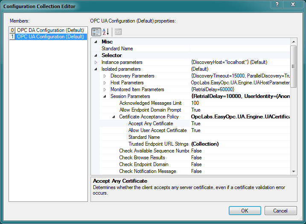Collapse the Misc category
This screenshot has height=224, width=306.
point(96,42)
